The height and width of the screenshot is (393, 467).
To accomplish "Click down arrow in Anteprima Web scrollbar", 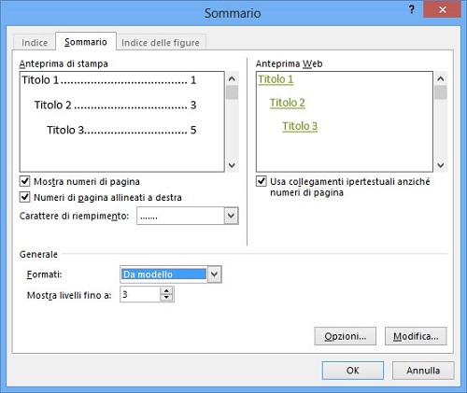I will (x=441, y=165).
